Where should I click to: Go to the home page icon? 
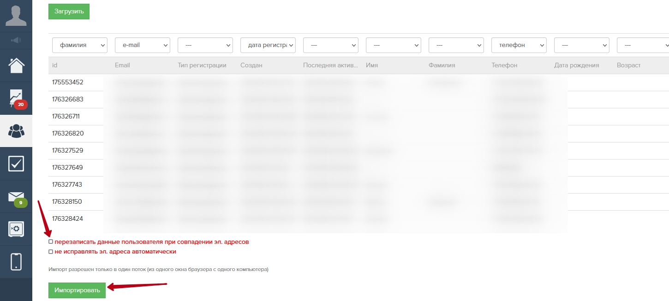coord(16,65)
